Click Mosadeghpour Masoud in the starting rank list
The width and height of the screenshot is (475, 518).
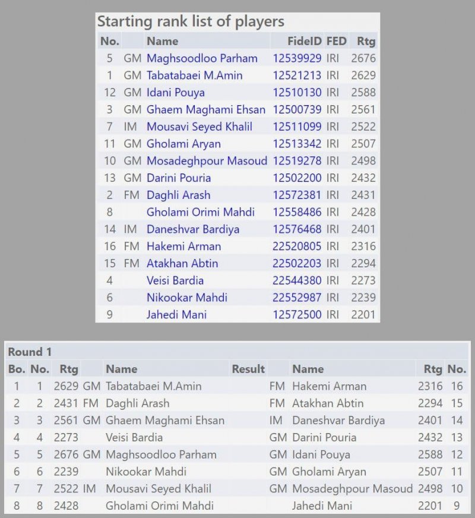coord(207,161)
